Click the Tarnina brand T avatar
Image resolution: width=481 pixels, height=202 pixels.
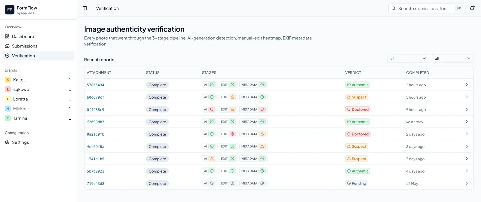[8, 118]
